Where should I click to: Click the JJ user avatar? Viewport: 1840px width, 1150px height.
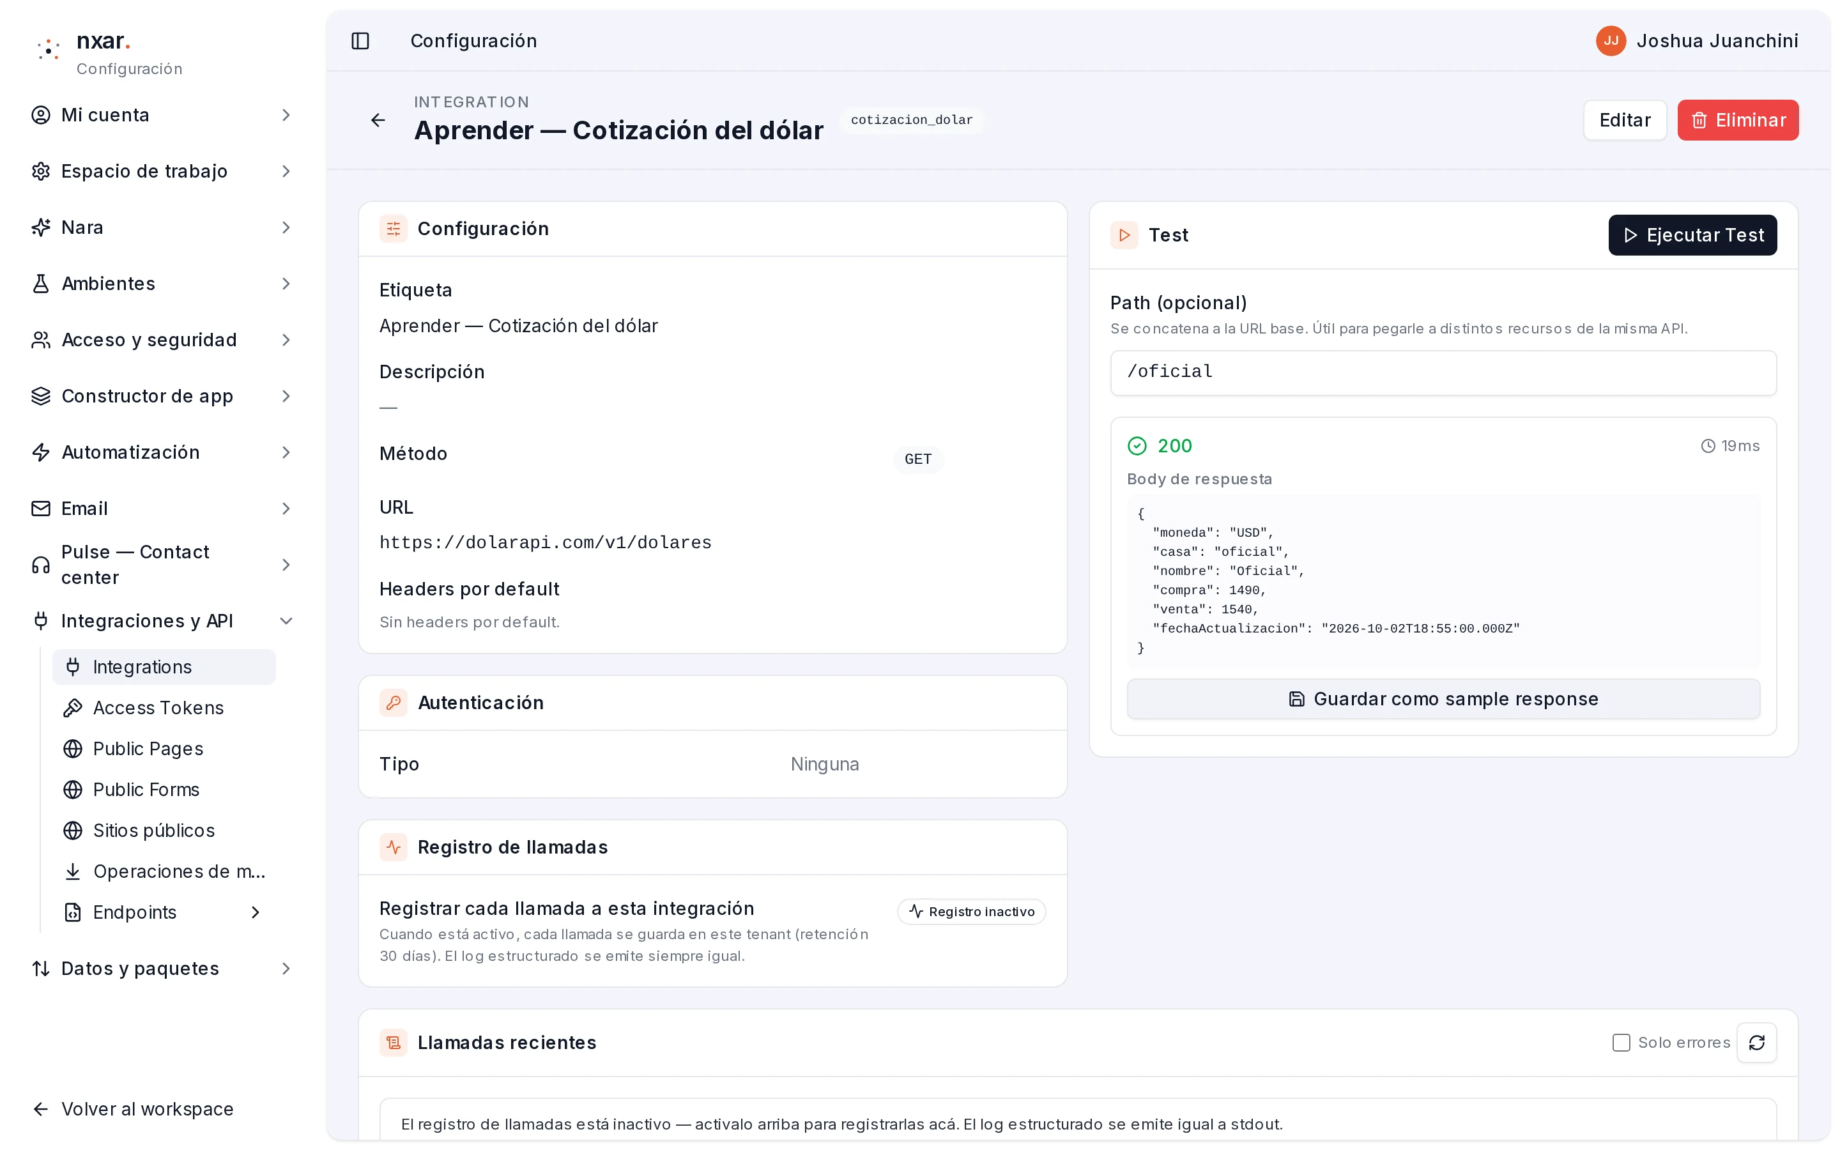tap(1611, 41)
